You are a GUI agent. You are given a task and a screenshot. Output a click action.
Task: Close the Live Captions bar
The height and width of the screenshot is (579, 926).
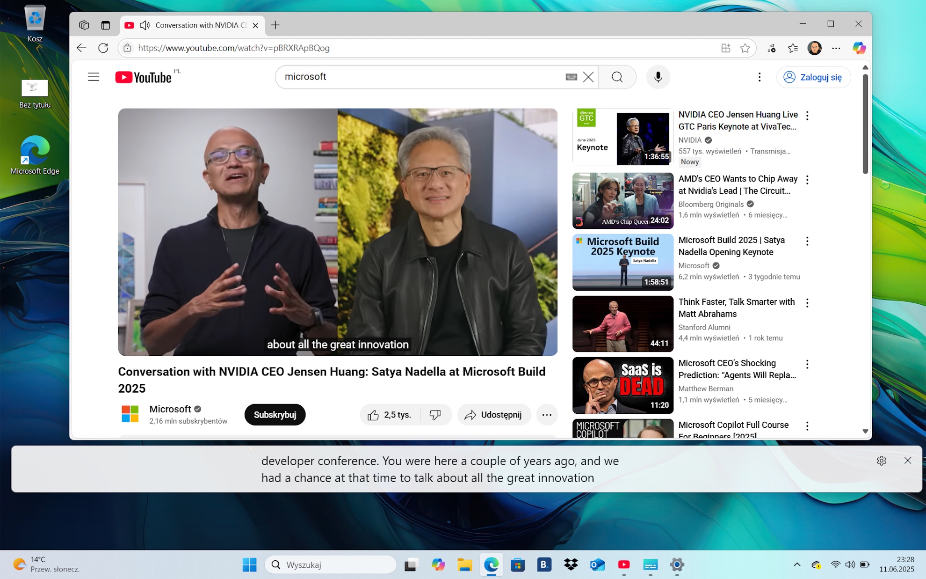(x=908, y=461)
